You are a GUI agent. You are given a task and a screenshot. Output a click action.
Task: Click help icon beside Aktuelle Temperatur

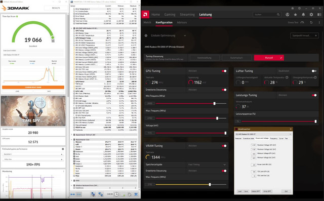287,77
